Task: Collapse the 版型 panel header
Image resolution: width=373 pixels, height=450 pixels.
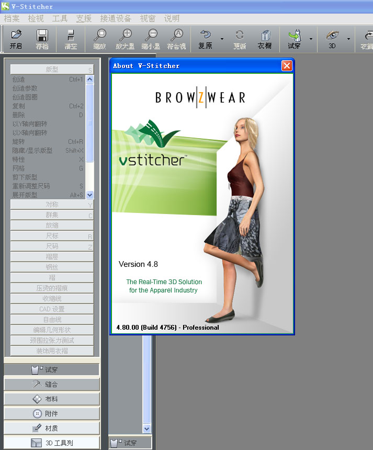Action: click(52, 69)
